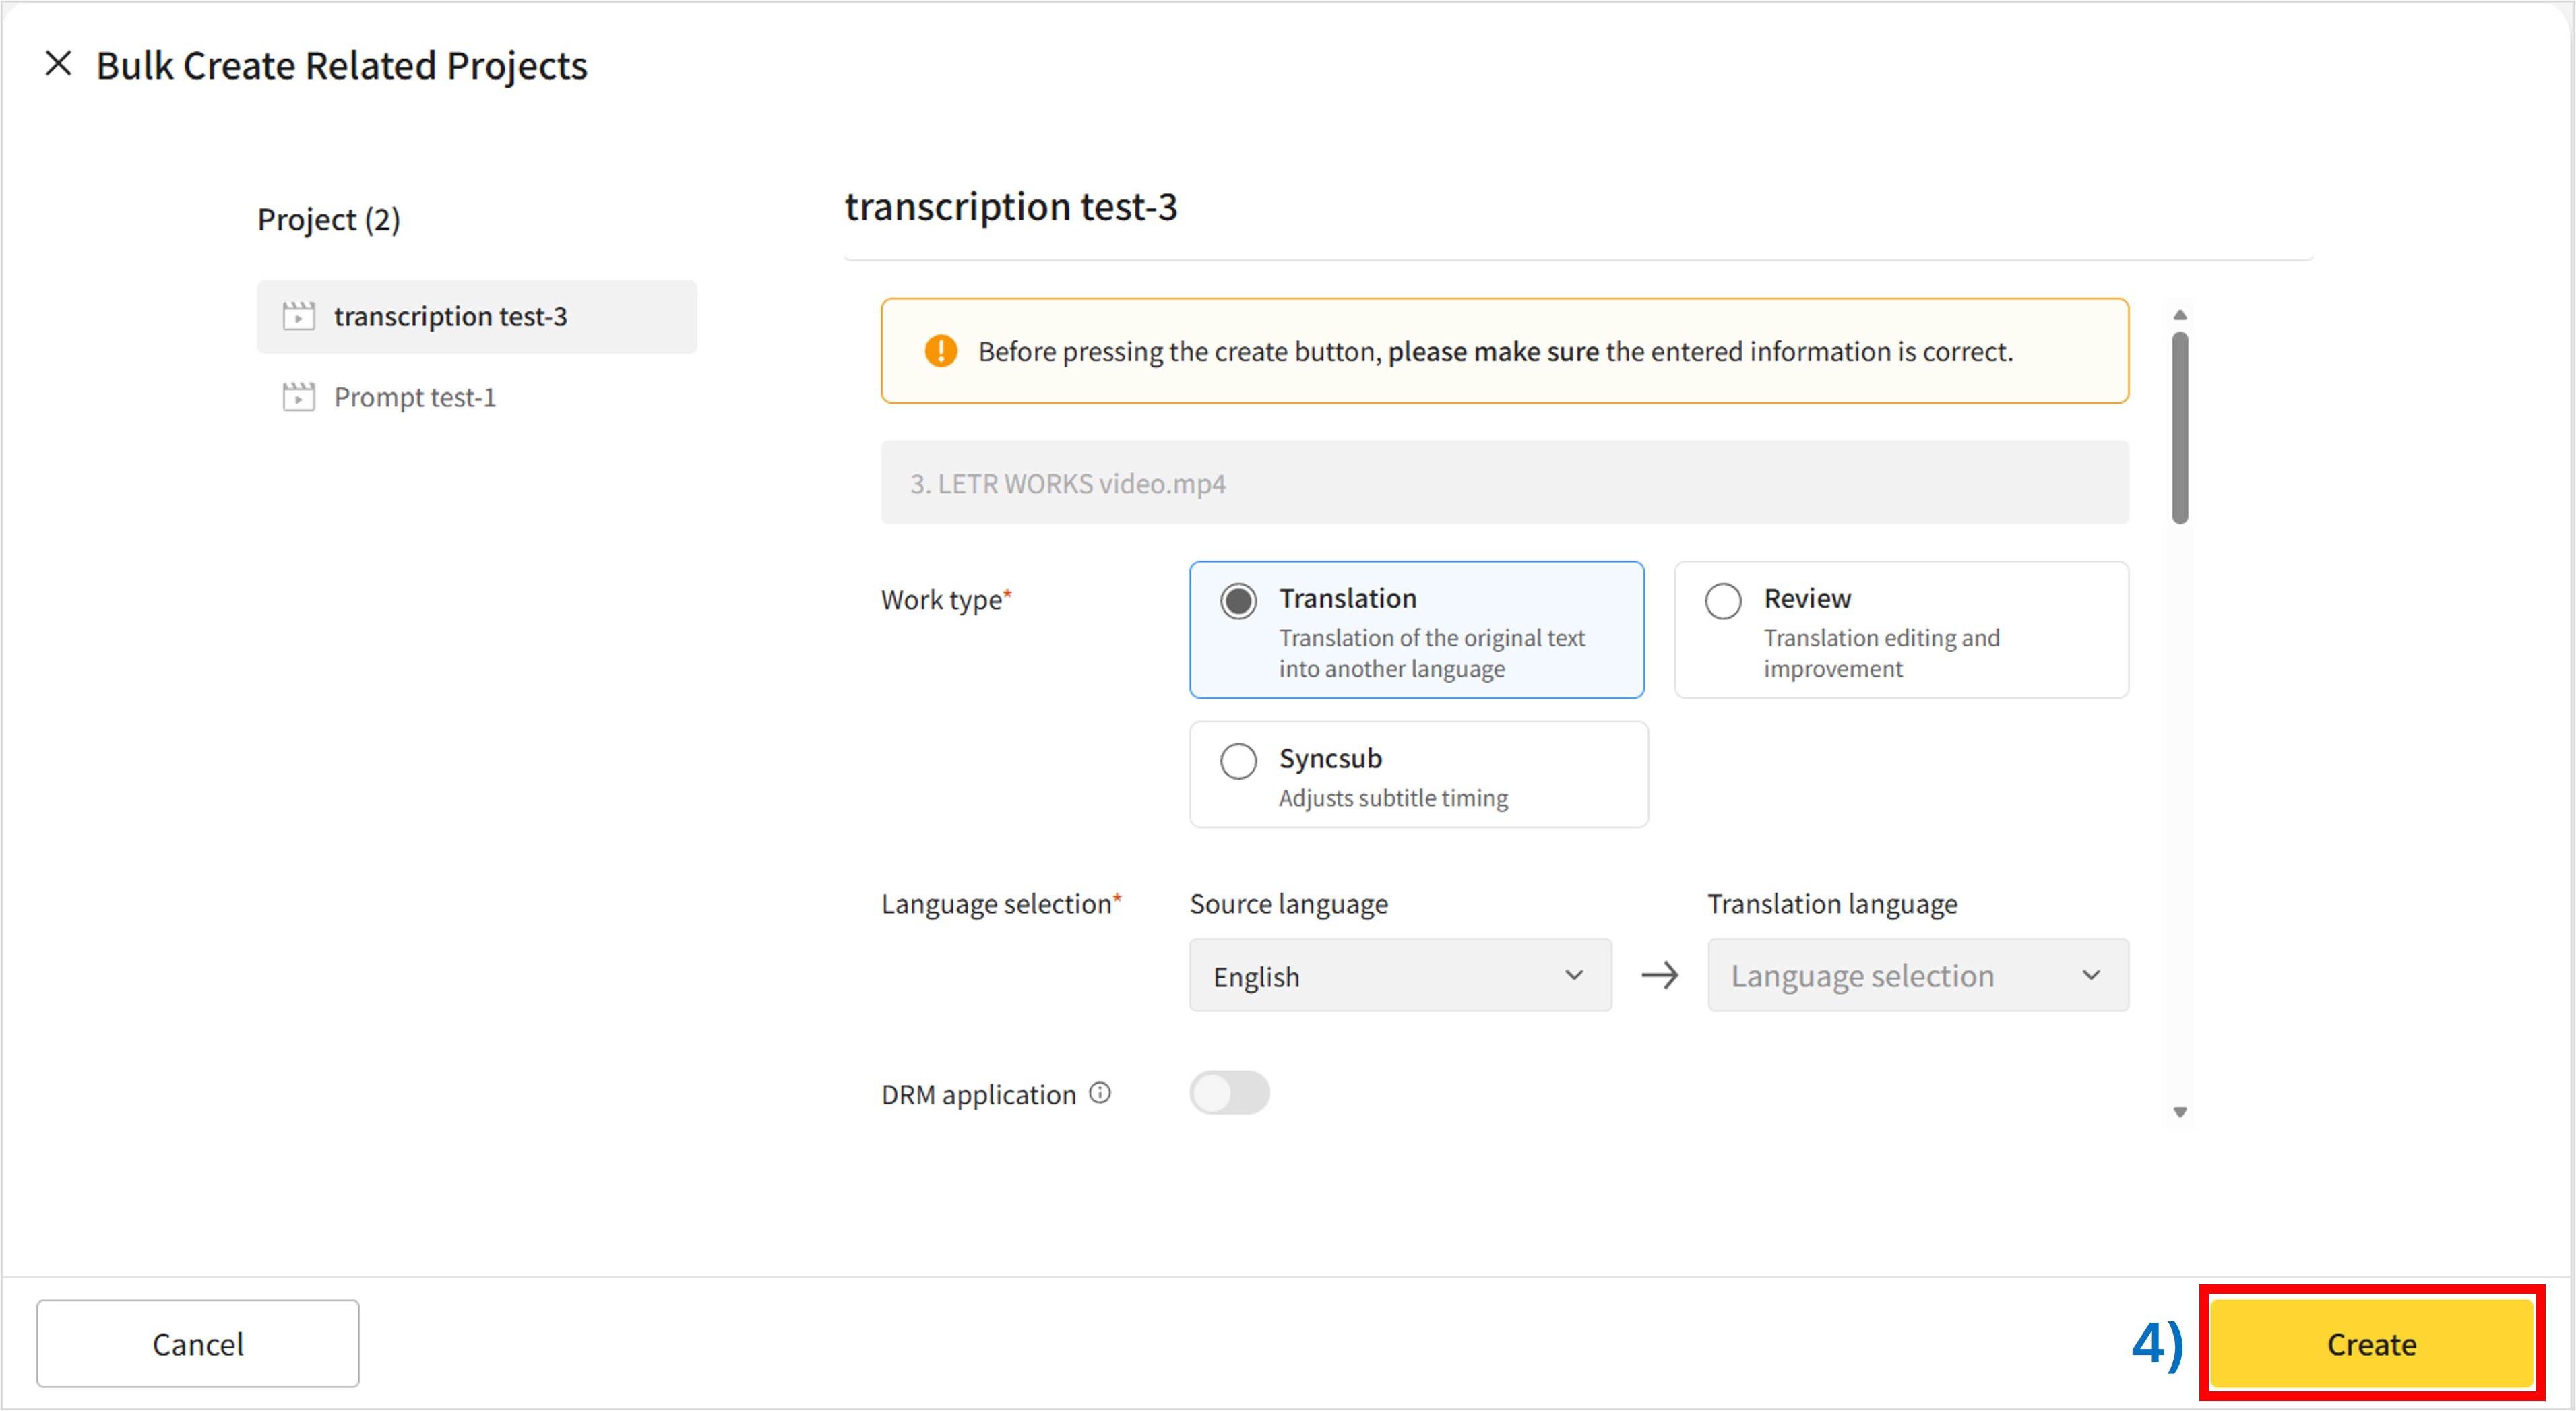Open the Source language English dropdown

click(1399, 975)
